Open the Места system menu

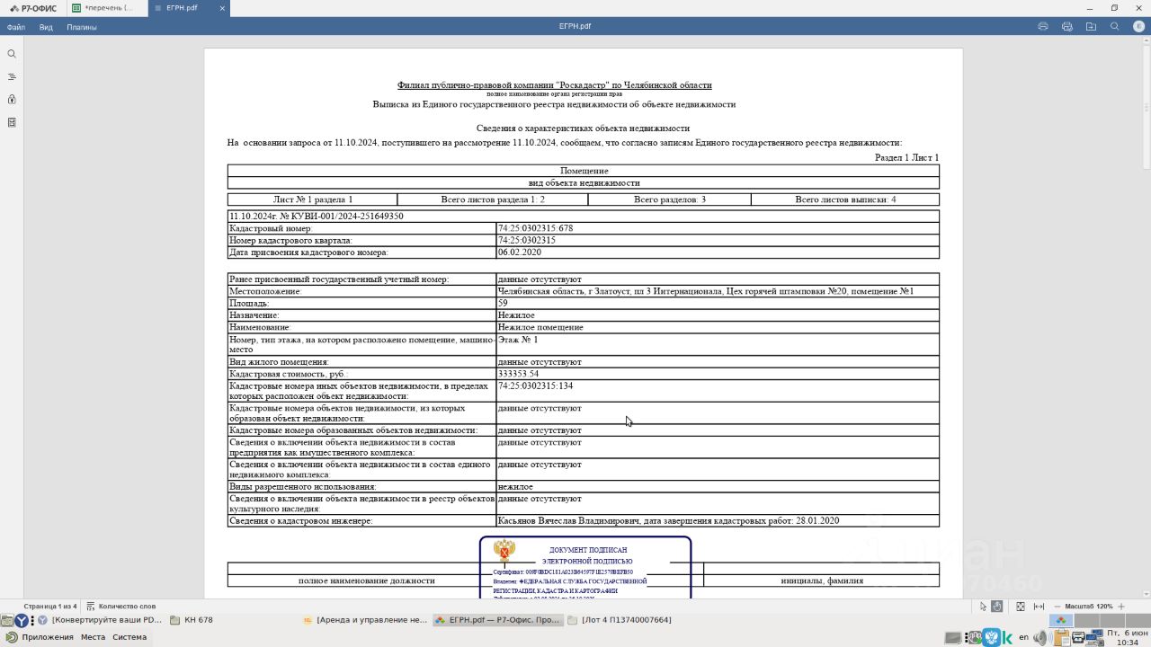coord(93,637)
